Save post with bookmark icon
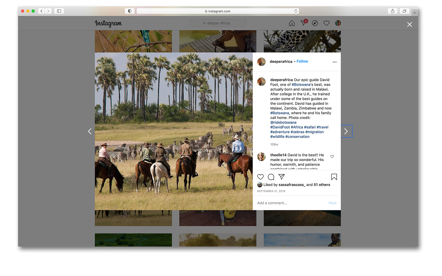Screen dimensions: 442x276 pos(334,177)
